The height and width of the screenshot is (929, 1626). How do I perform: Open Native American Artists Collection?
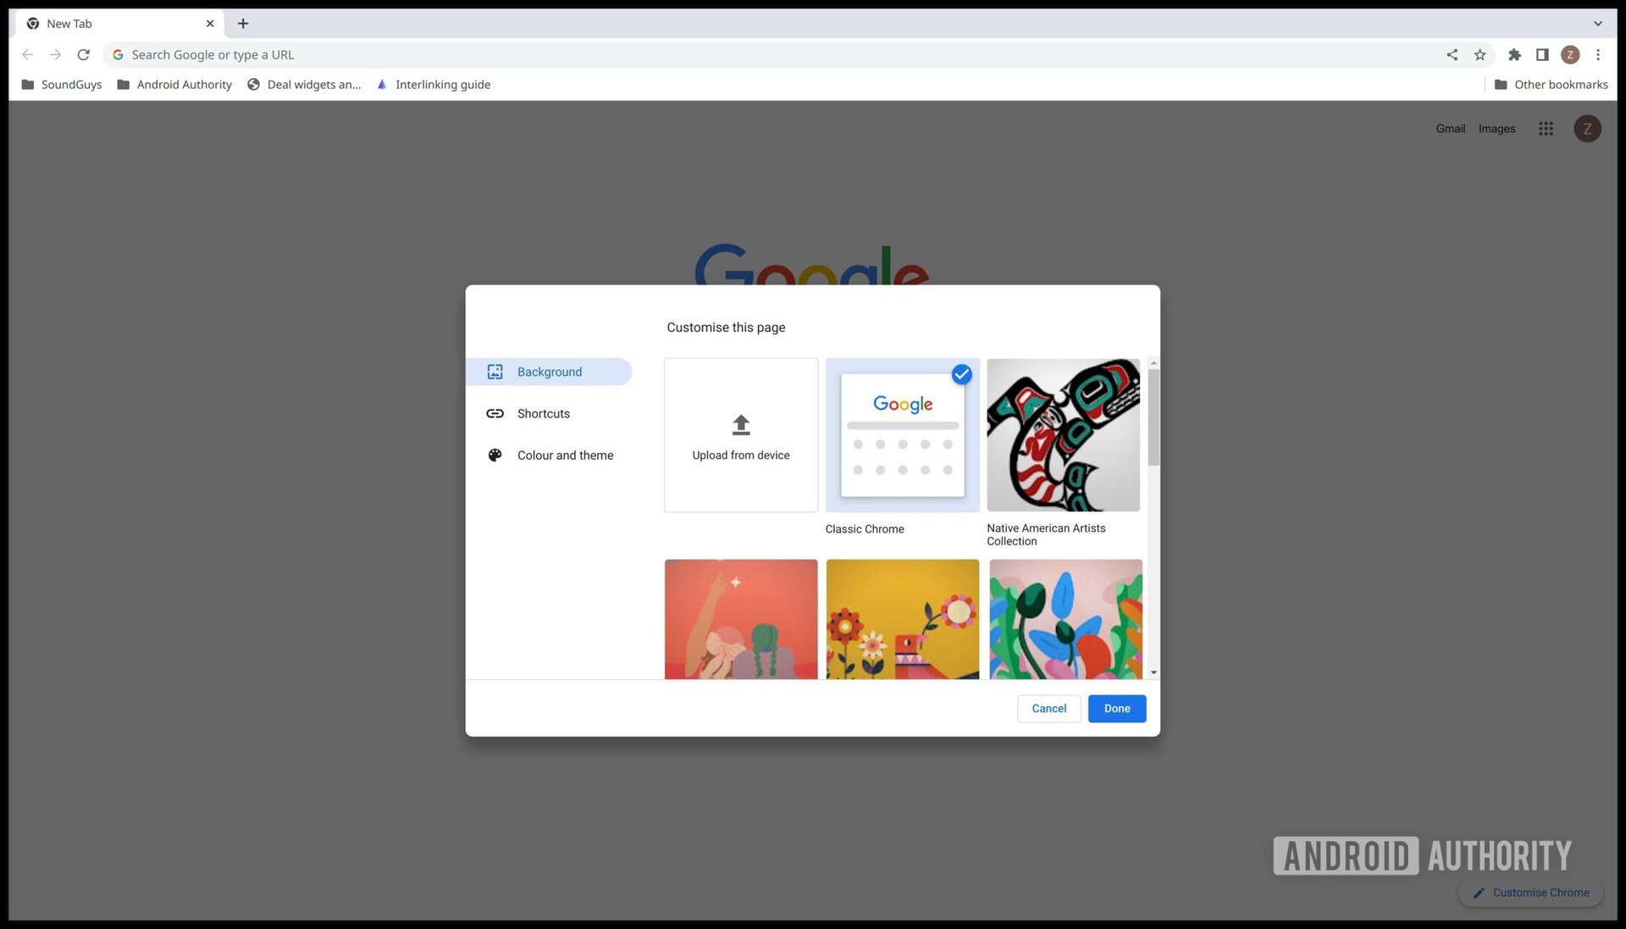[1063, 435]
